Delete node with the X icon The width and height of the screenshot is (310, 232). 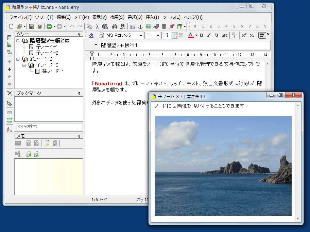10,93
